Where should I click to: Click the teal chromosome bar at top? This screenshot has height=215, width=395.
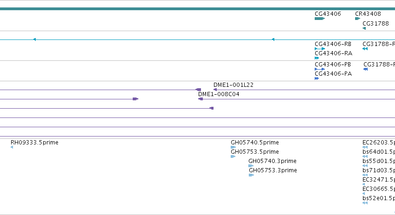point(198,9)
